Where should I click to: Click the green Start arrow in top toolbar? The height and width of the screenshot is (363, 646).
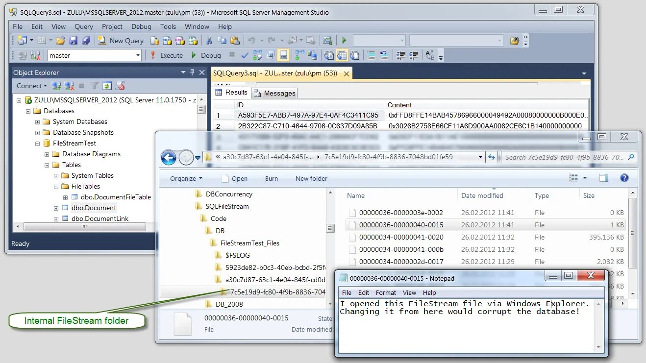(344, 41)
